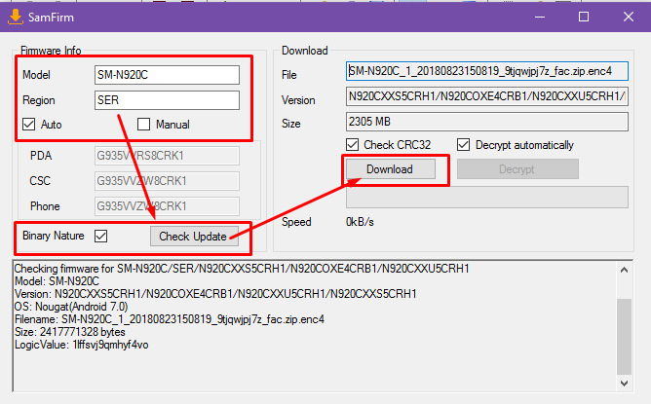Click the File name field
This screenshot has height=404, width=651.
coord(487,73)
